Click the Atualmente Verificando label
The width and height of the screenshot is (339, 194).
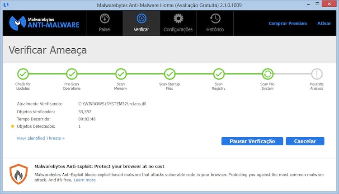[40, 104]
